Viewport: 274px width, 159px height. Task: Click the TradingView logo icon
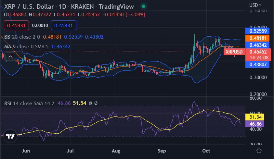[10, 136]
